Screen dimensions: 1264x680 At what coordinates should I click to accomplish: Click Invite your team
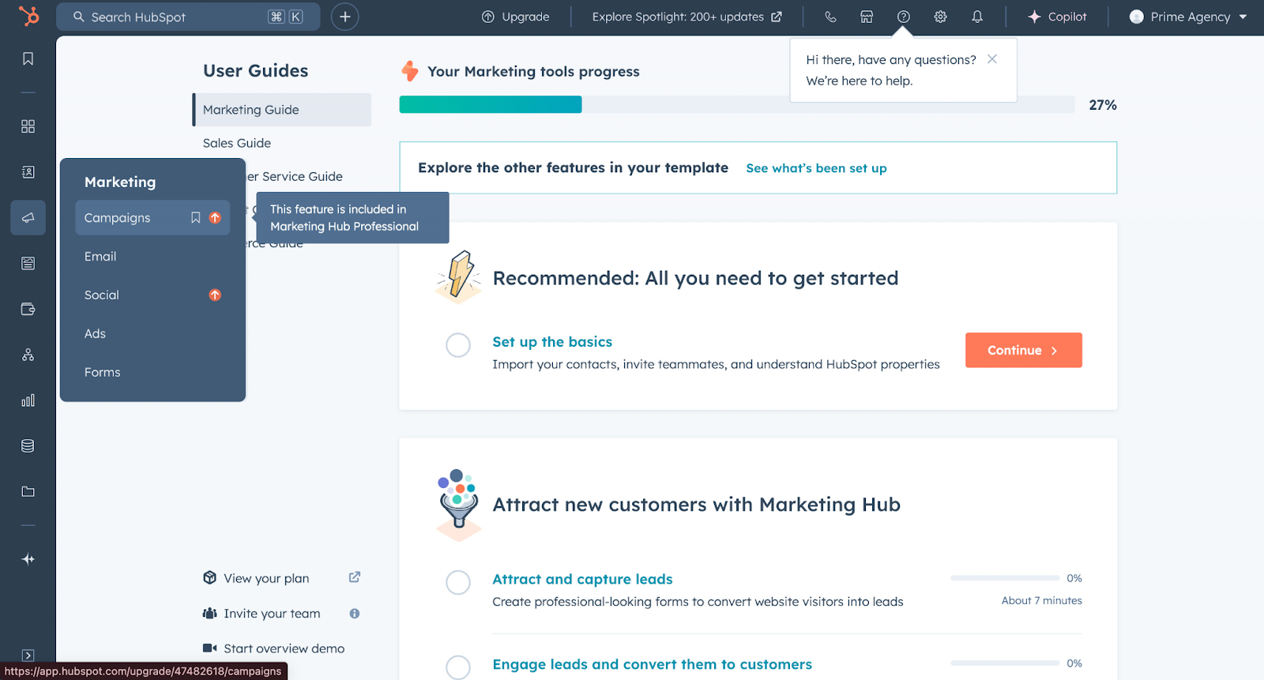tap(272, 614)
